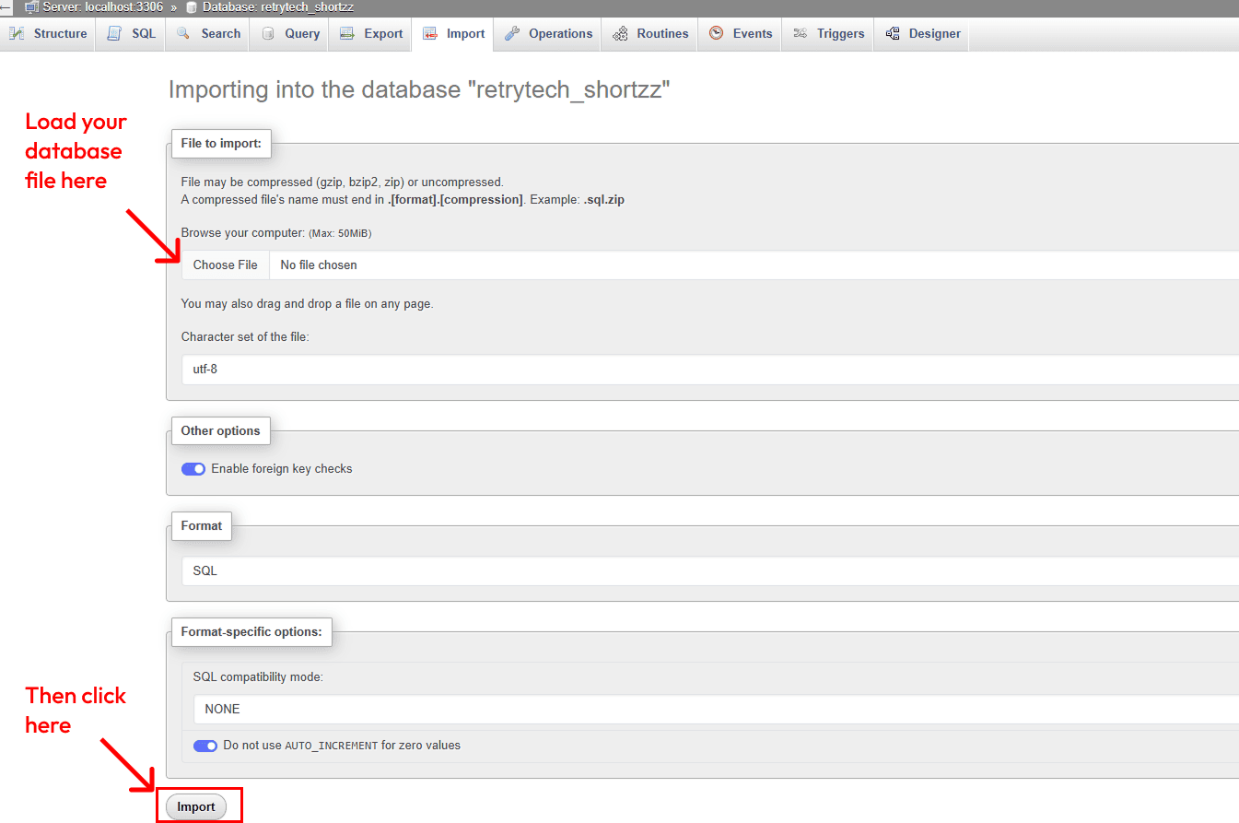Click the Structure tab icon
Viewport: 1239px width, 823px height.
(17, 34)
